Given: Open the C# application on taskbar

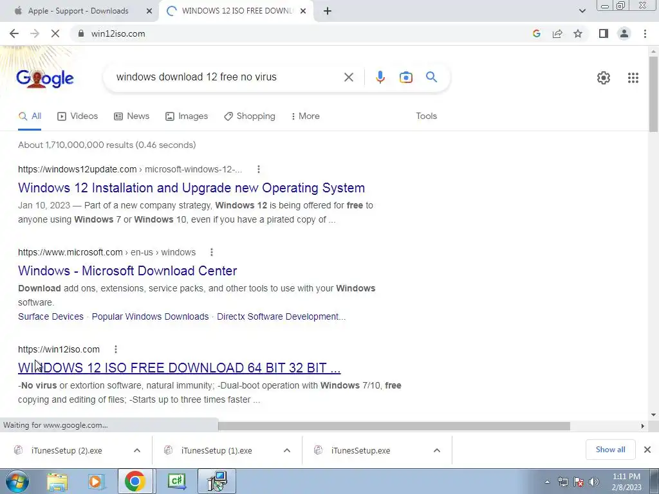Looking at the screenshot, I should (x=176, y=481).
